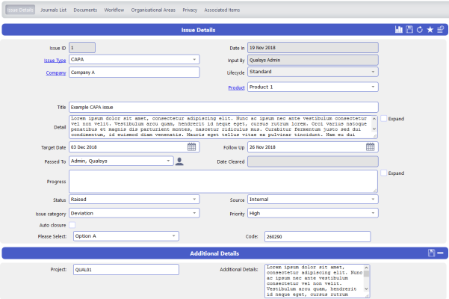449x299 pixels.
Task: Open the Workflow tab
Action: (114, 10)
